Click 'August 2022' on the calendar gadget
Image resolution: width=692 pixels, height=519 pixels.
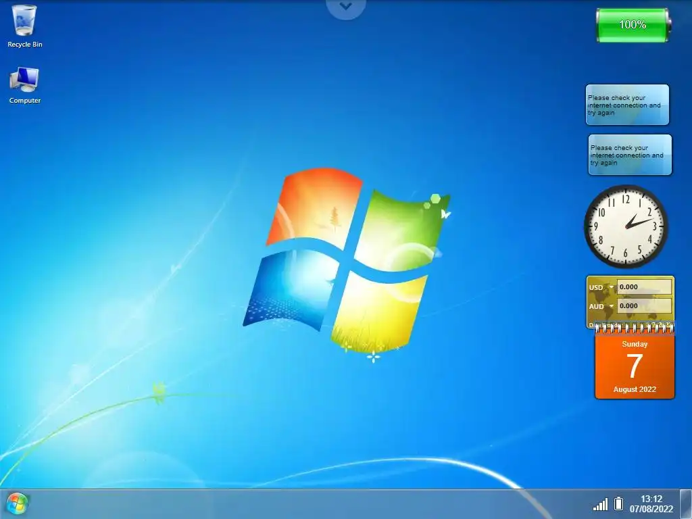pos(635,389)
